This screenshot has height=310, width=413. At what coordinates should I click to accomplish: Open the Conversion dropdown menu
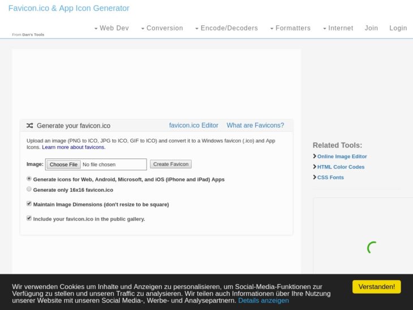162,28
